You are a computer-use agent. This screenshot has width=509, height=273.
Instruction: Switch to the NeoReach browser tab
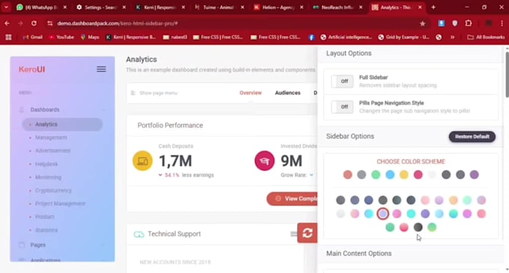337,7
